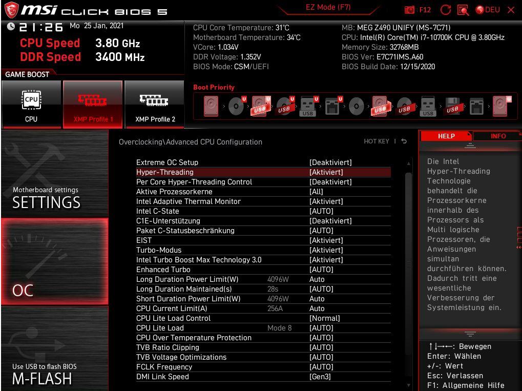
Task: Select the UEFI network boot device icon
Action: (333, 106)
